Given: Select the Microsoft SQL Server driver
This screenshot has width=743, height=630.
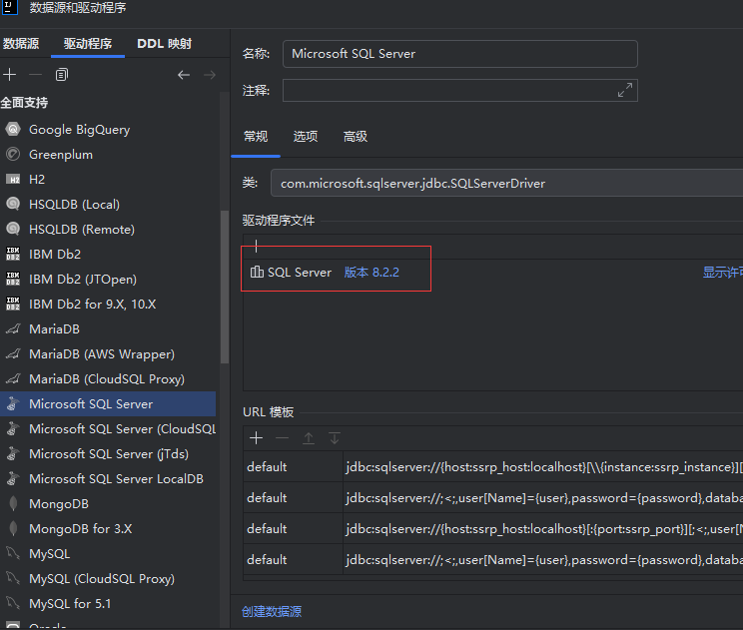Looking at the screenshot, I should tap(108, 404).
